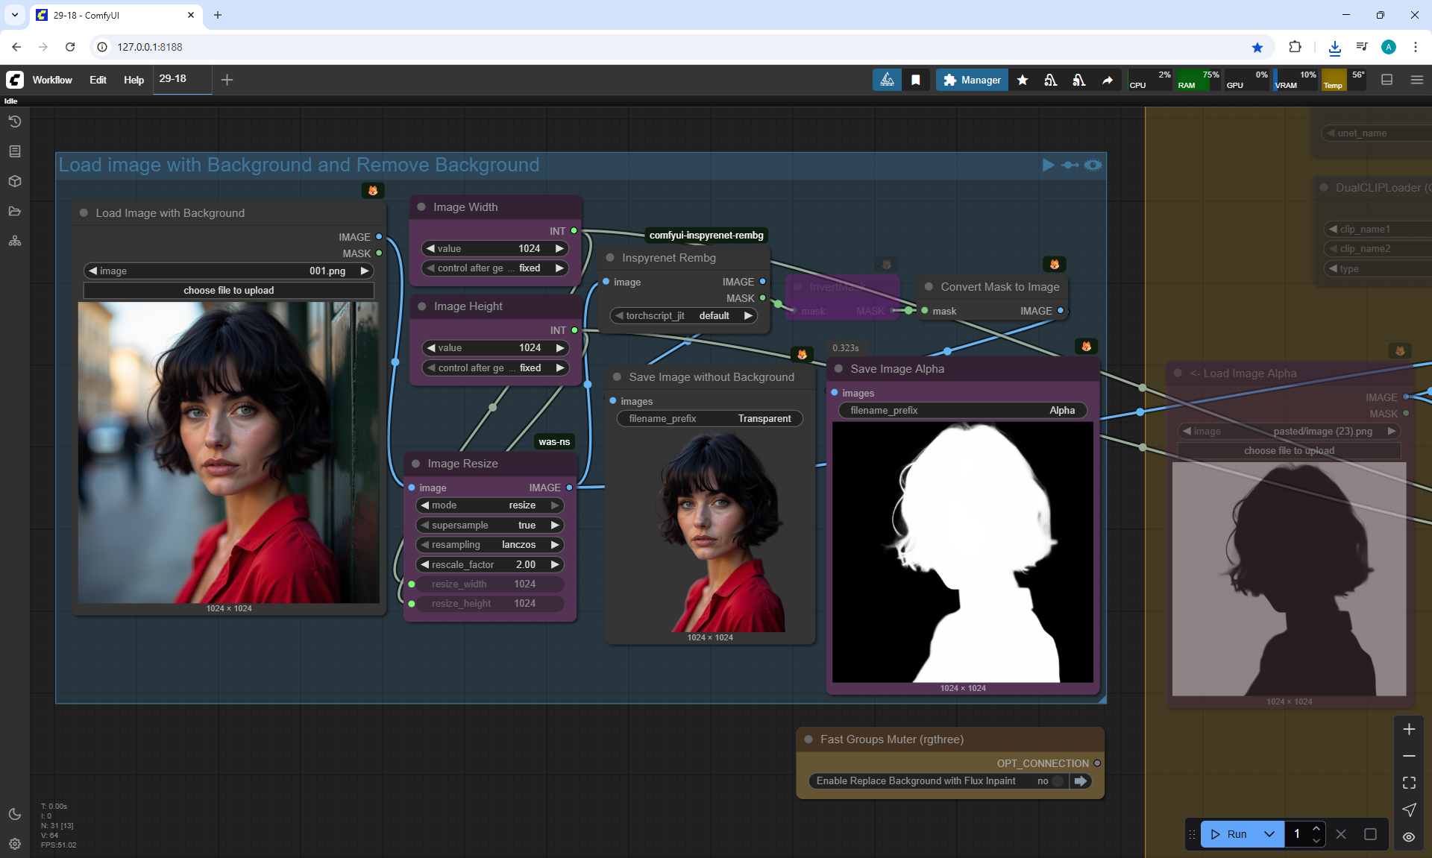Open the node library cube icon
Viewport: 1432px width, 858px height.
15,181
